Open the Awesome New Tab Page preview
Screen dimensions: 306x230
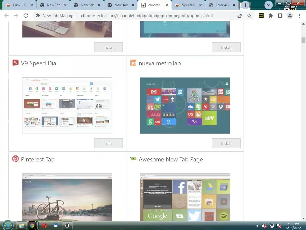(x=185, y=197)
